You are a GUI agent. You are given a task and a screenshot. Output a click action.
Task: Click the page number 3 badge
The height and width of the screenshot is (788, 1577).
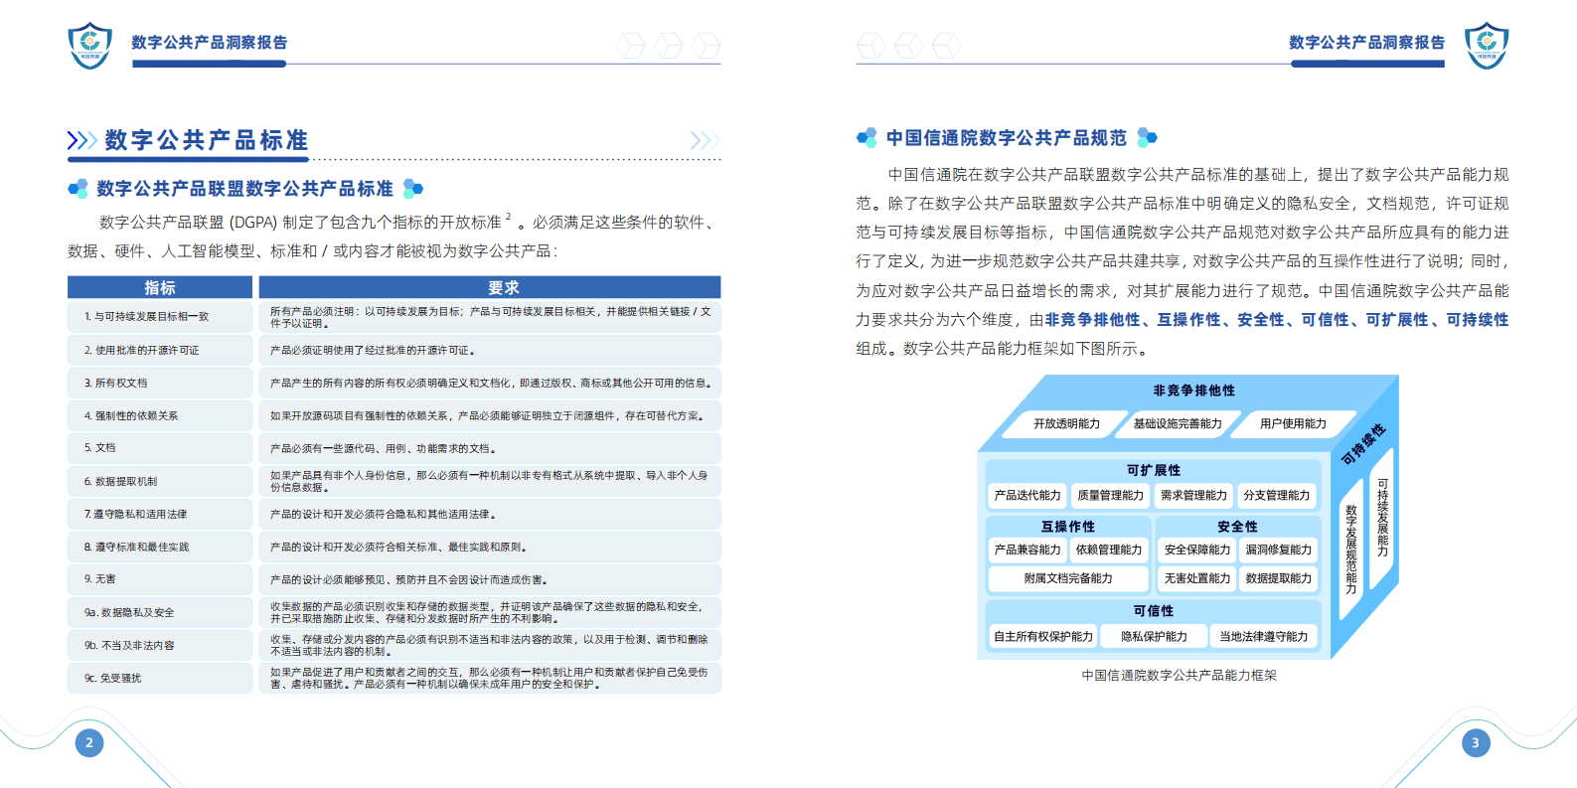[1476, 742]
